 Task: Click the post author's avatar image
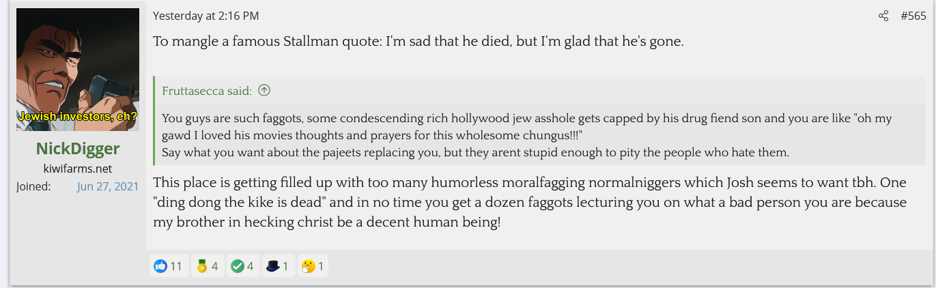pyautogui.click(x=78, y=69)
